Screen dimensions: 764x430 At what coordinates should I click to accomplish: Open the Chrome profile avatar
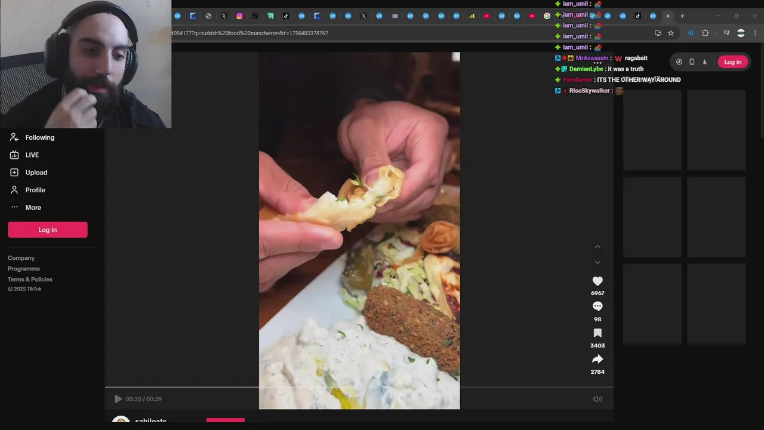point(741,33)
